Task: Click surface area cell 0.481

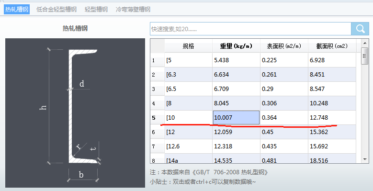Action: 284,158
